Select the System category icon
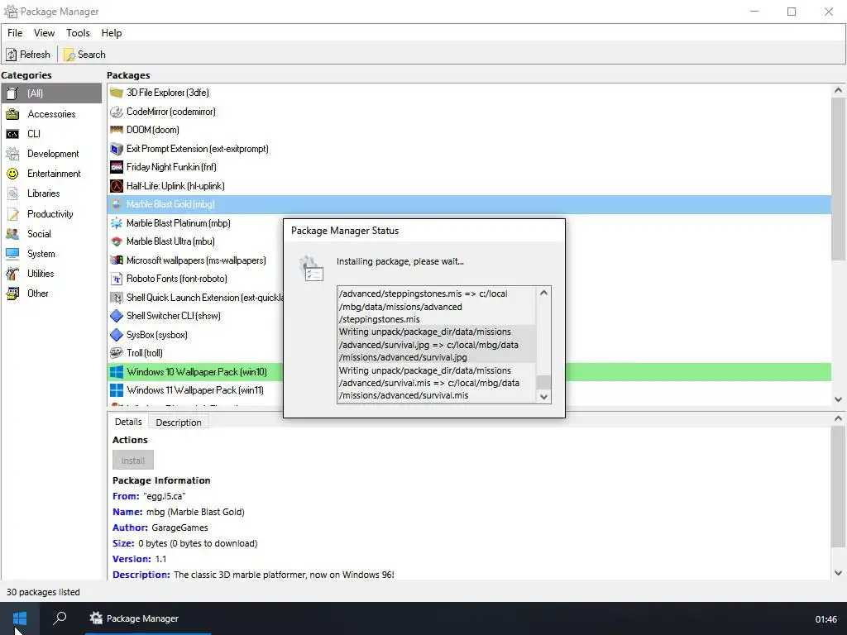The width and height of the screenshot is (847, 635). 12,254
